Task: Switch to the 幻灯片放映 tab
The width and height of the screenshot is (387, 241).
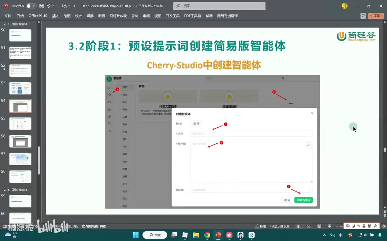Action: pos(118,16)
